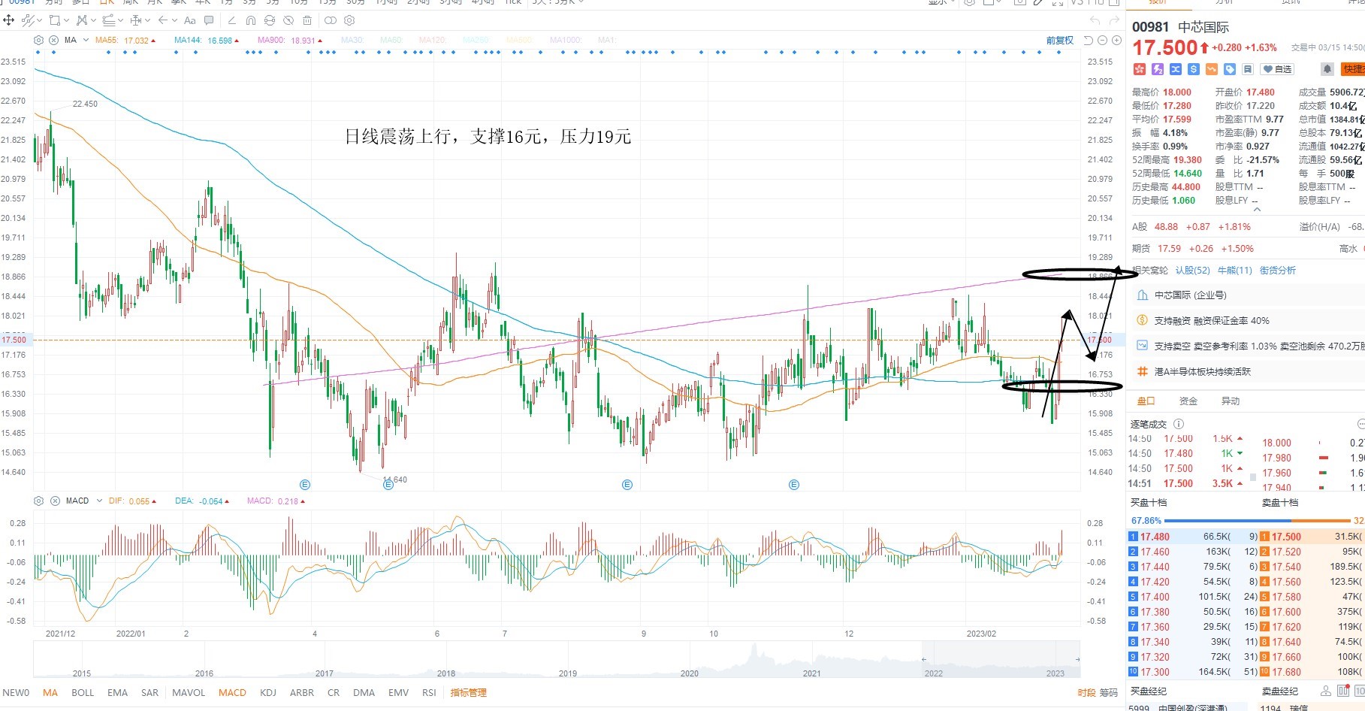Zoom out chart with minus icon
The width and height of the screenshot is (1365, 711).
click(1102, 41)
